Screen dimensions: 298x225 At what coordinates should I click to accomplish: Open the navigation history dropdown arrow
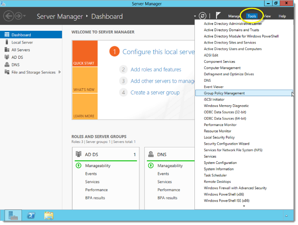click(x=24, y=16)
